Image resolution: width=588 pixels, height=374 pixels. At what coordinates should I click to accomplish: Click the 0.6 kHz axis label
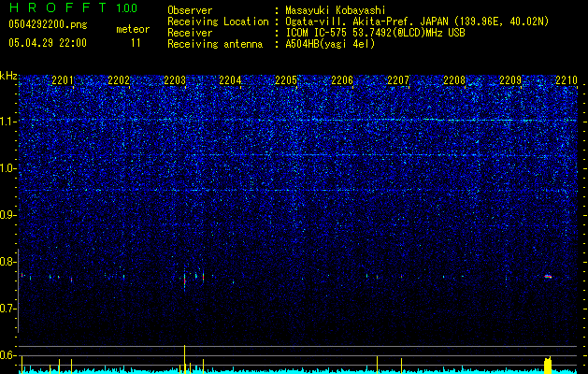point(8,355)
